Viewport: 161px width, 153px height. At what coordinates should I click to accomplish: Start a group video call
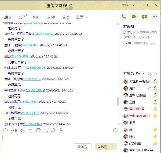pos(134,17)
